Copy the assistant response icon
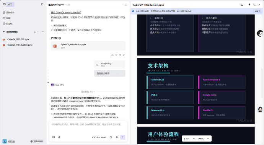The image size is (264, 145). [120, 55]
